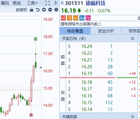The width and height of the screenshot is (140, 119).
Task: Zoom out chart with minus icon
Action: click(50, 10)
